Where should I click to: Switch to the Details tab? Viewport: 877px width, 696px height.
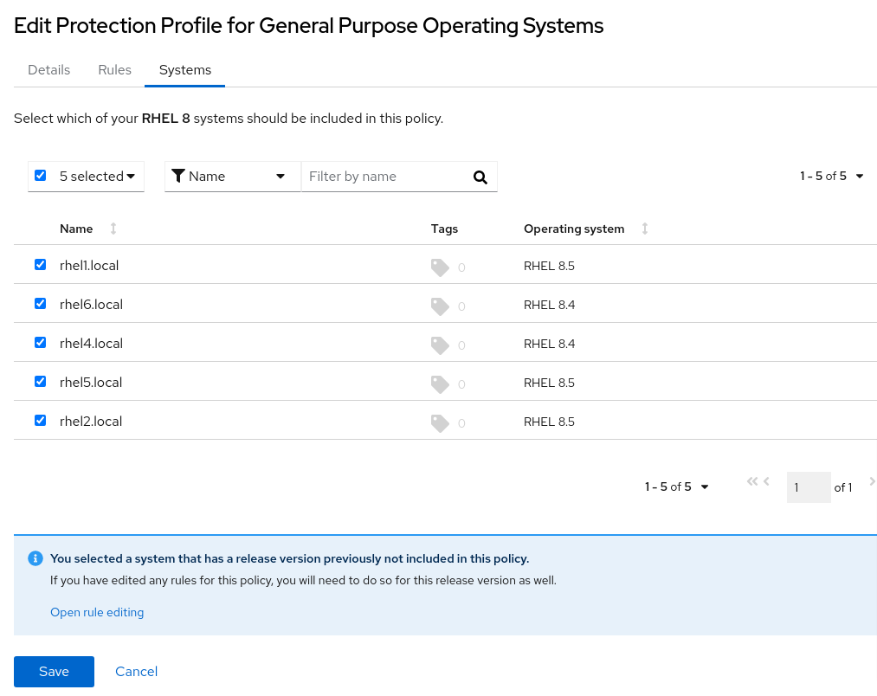point(49,70)
